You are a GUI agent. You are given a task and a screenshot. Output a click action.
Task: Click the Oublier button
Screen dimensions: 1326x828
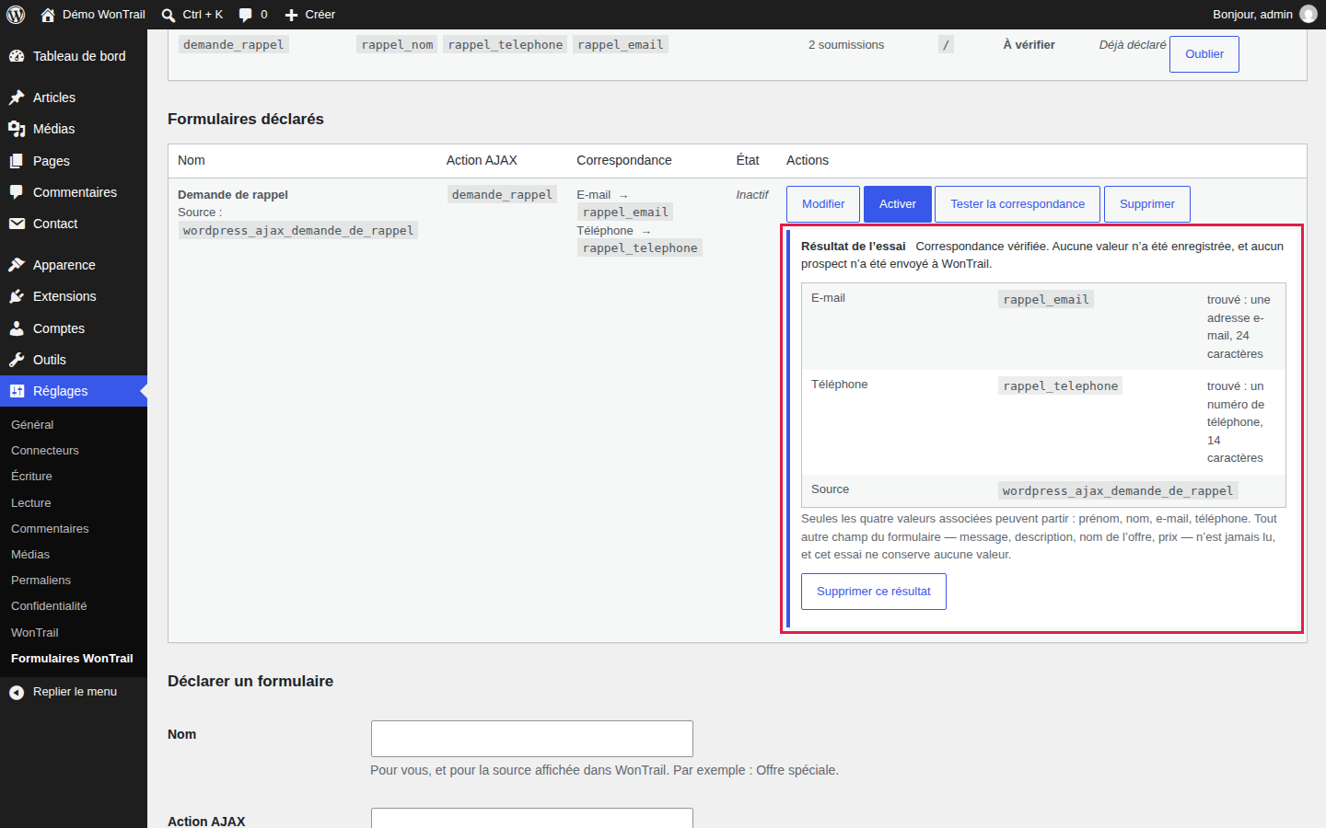[x=1204, y=54]
